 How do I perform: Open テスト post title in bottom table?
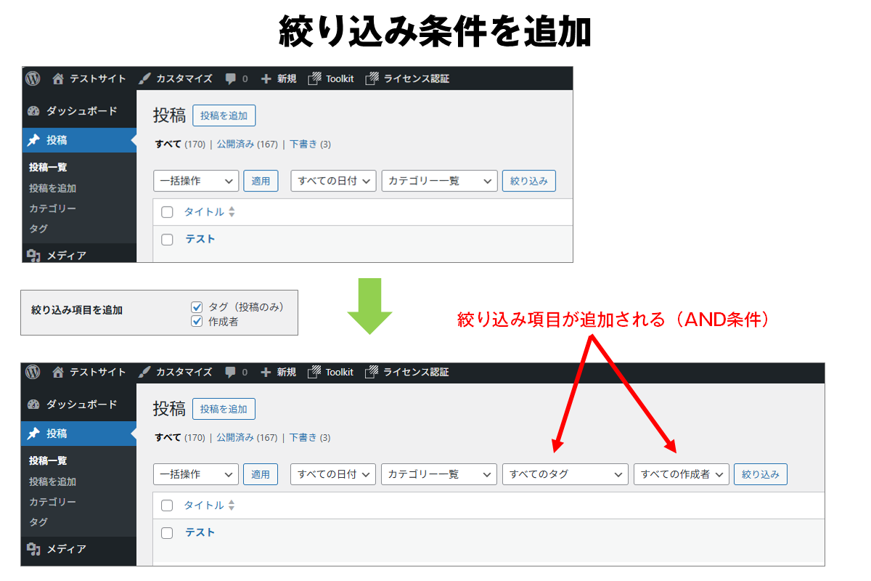pyautogui.click(x=200, y=532)
